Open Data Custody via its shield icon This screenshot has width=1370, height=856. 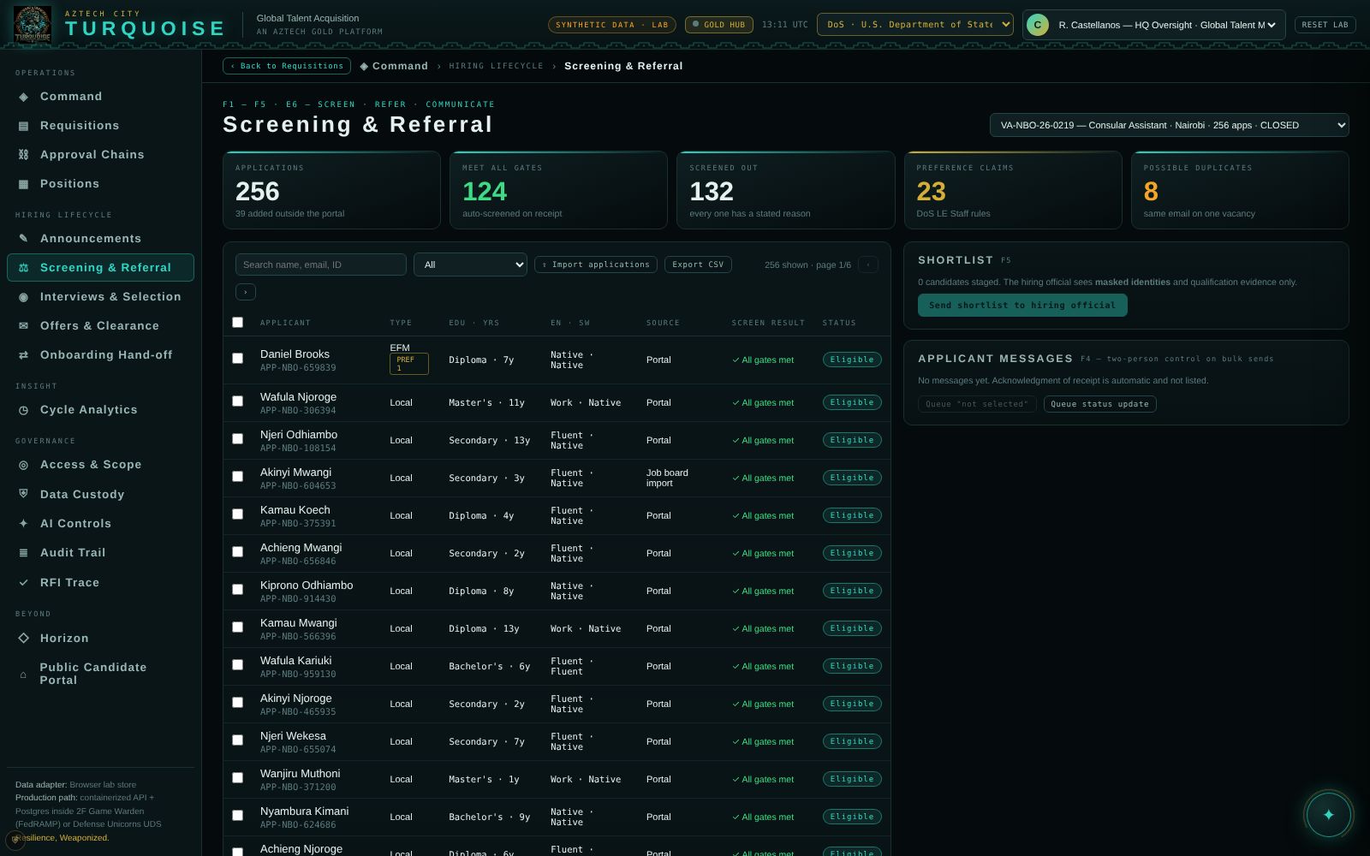tap(23, 494)
